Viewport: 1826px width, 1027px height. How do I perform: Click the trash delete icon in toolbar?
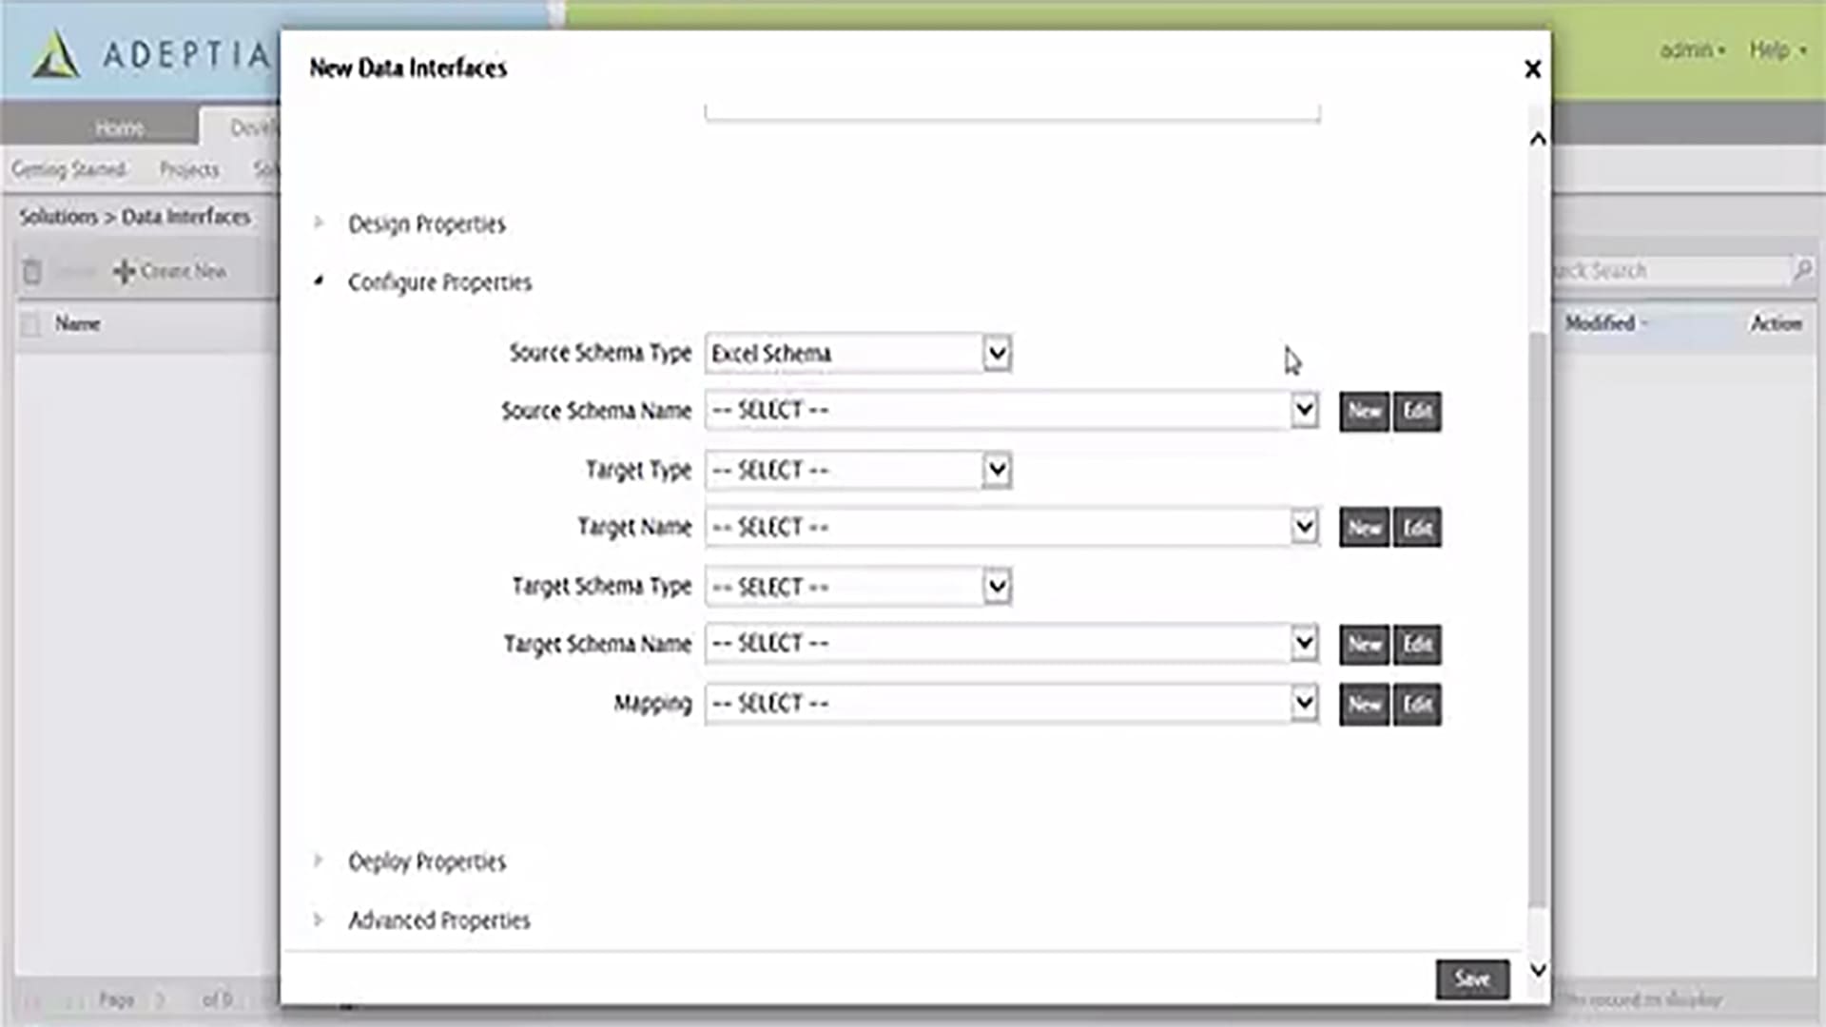pyautogui.click(x=32, y=272)
